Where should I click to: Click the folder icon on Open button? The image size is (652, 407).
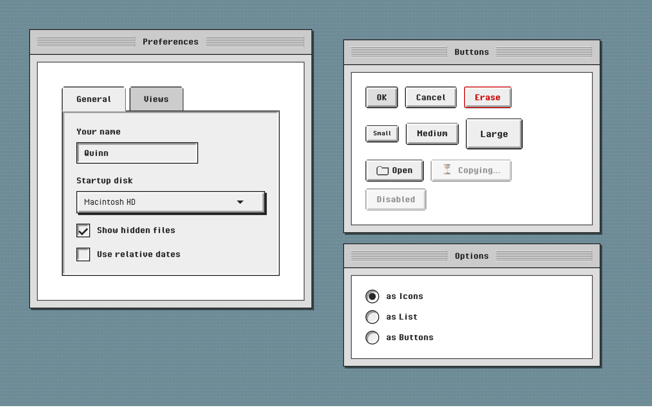click(382, 171)
